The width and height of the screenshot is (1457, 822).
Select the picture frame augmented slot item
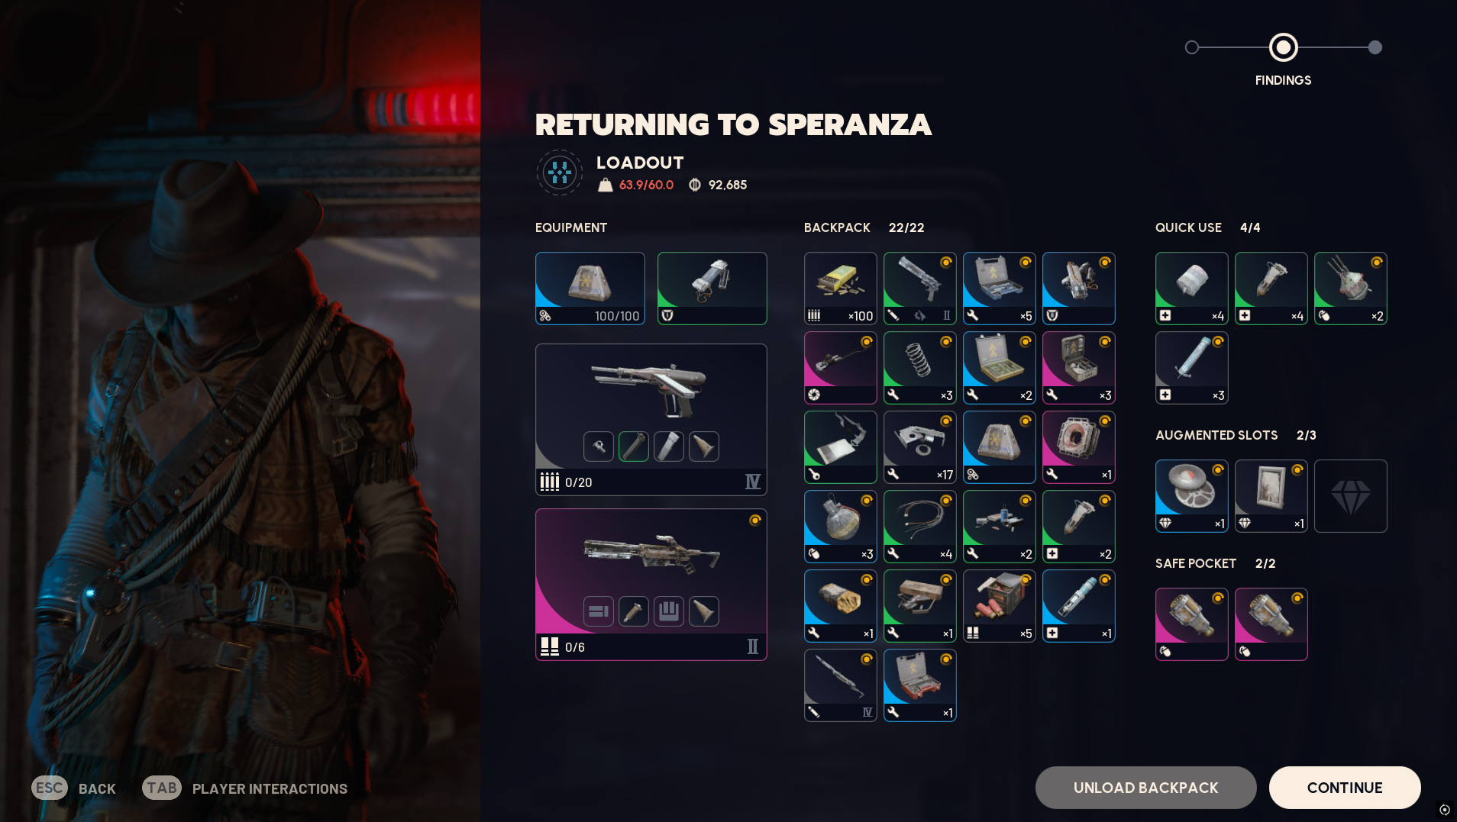coord(1271,496)
